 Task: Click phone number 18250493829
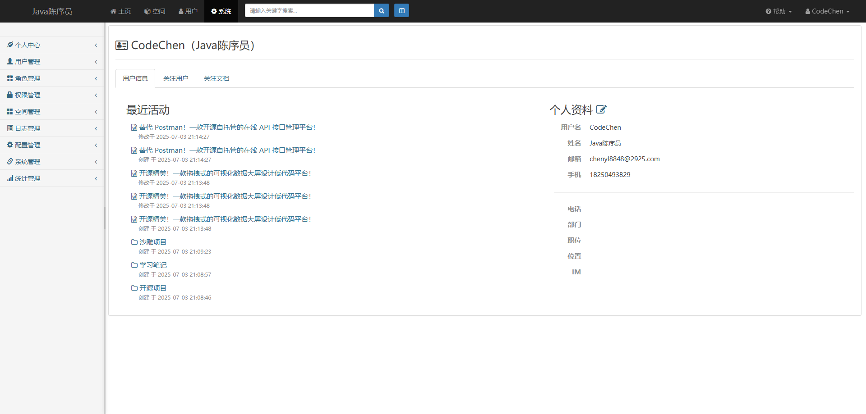point(610,175)
